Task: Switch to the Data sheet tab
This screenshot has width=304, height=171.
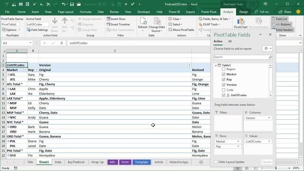Action: 58,162
